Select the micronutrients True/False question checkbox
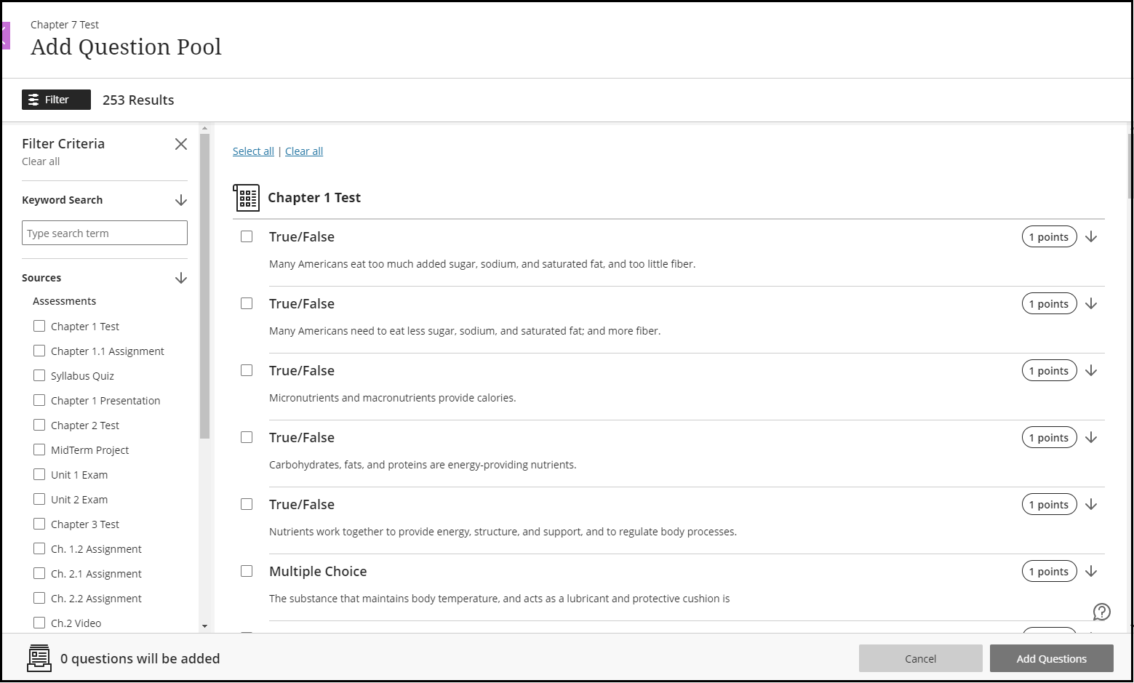 pos(247,371)
